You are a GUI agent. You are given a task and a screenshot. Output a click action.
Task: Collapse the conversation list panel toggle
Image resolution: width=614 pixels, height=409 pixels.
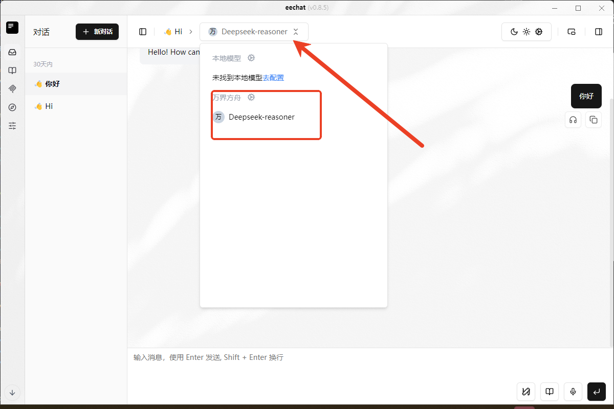(143, 32)
